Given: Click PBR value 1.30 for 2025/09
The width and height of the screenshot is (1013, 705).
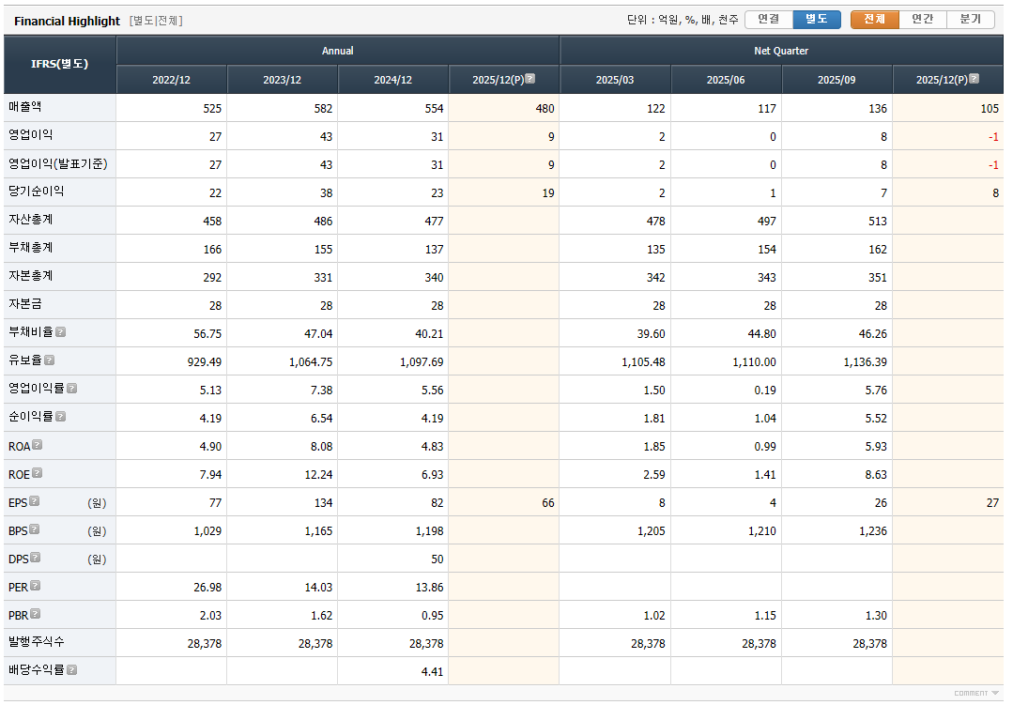Looking at the screenshot, I should click(876, 615).
